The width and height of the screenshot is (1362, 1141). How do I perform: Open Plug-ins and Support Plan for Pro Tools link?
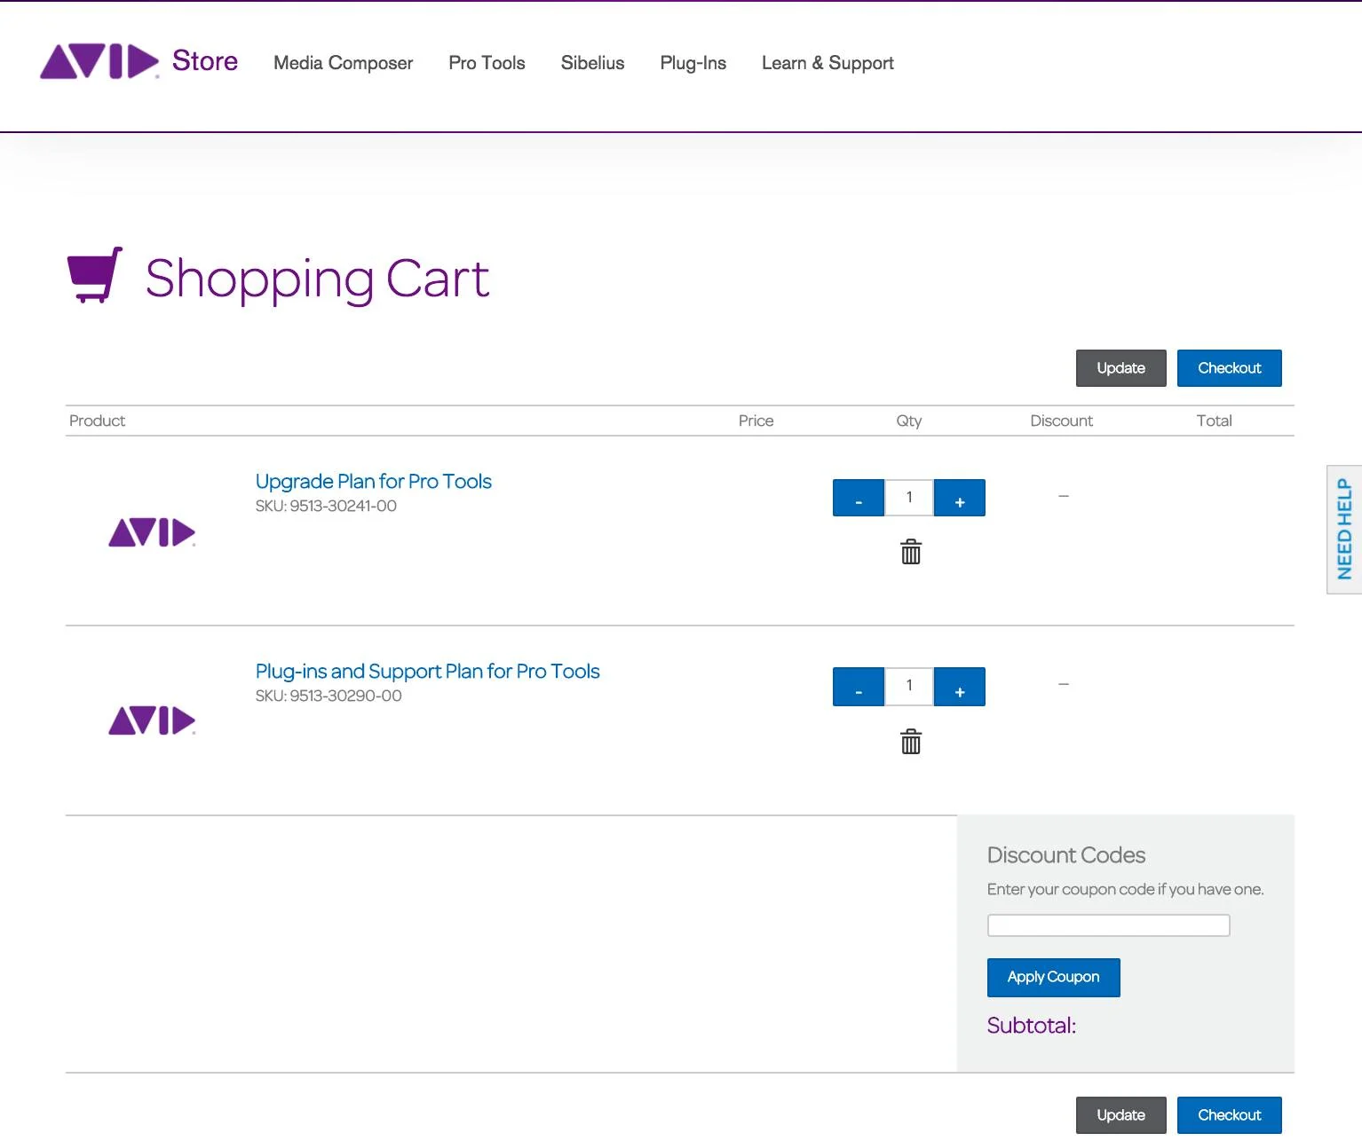click(x=427, y=671)
